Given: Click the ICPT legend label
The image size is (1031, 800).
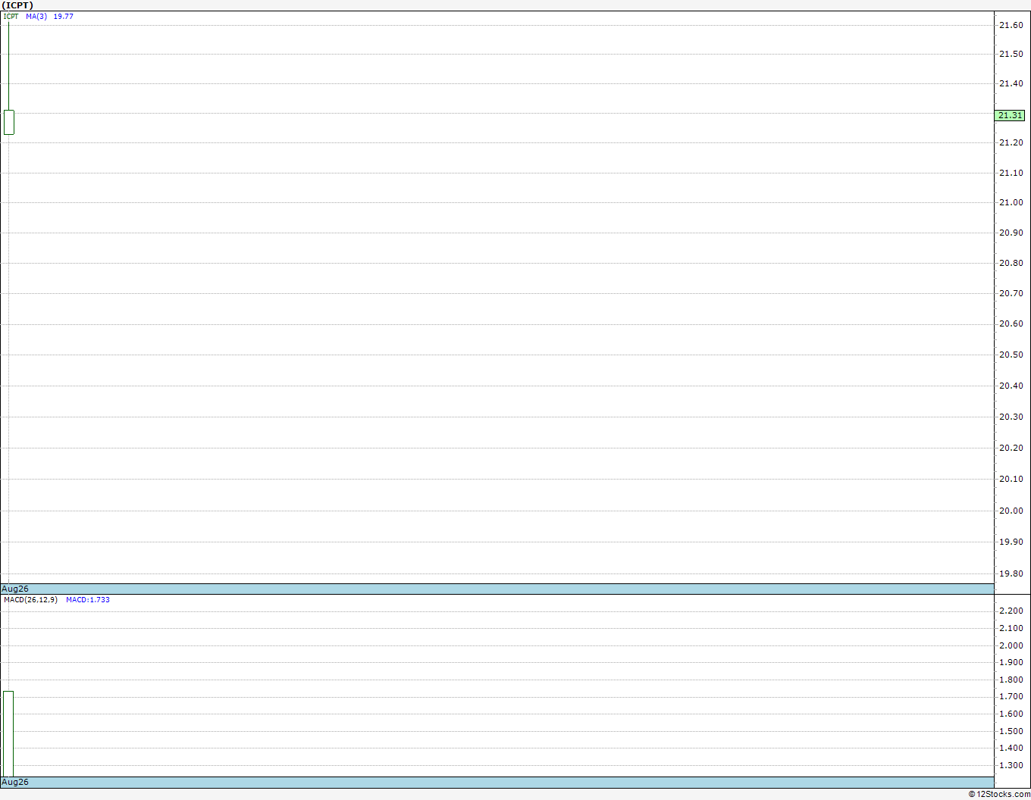Looking at the screenshot, I should (11, 16).
